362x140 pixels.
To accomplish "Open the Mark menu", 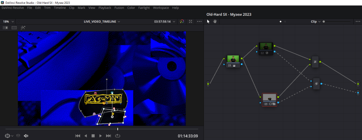I will point(81,8).
